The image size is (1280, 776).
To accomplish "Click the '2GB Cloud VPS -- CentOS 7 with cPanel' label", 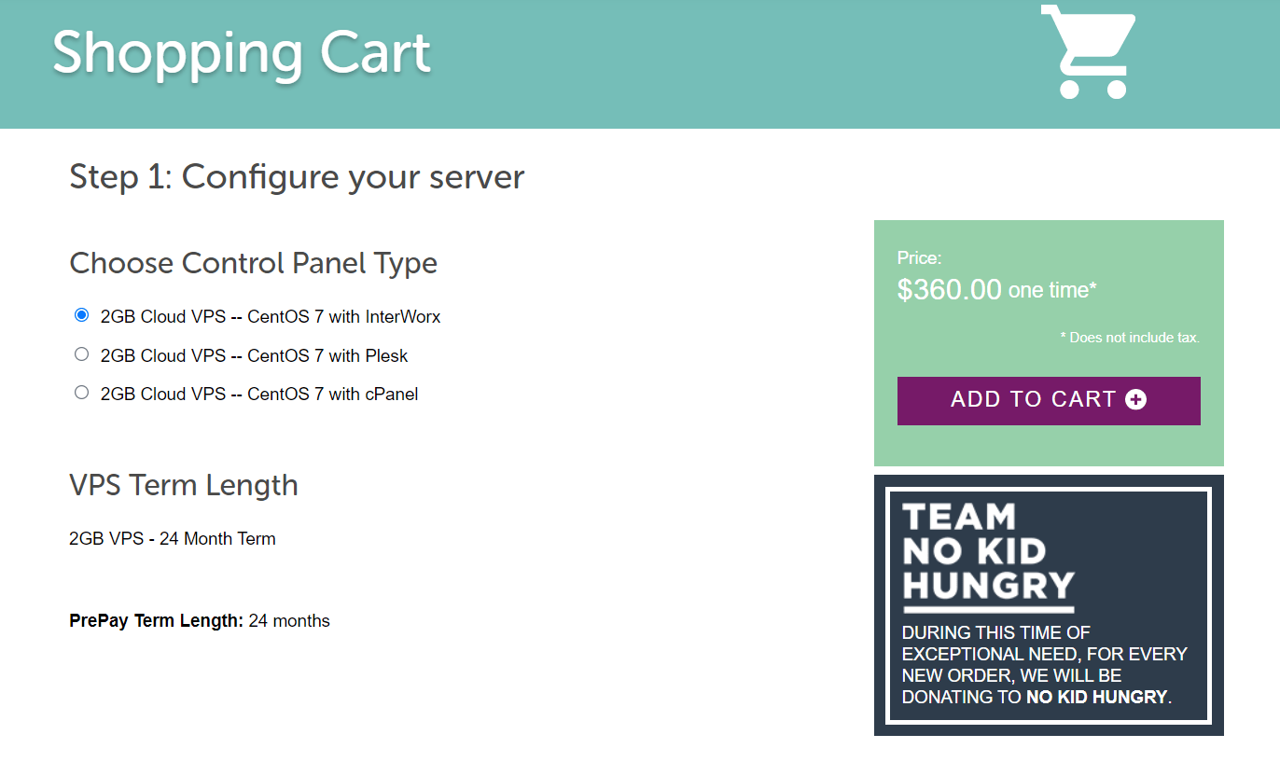I will point(259,394).
